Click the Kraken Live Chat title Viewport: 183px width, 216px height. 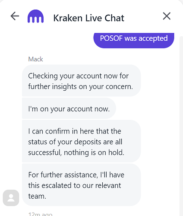(x=89, y=18)
